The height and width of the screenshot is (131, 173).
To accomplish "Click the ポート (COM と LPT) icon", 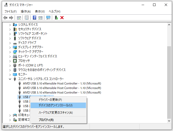I will click(15, 65).
